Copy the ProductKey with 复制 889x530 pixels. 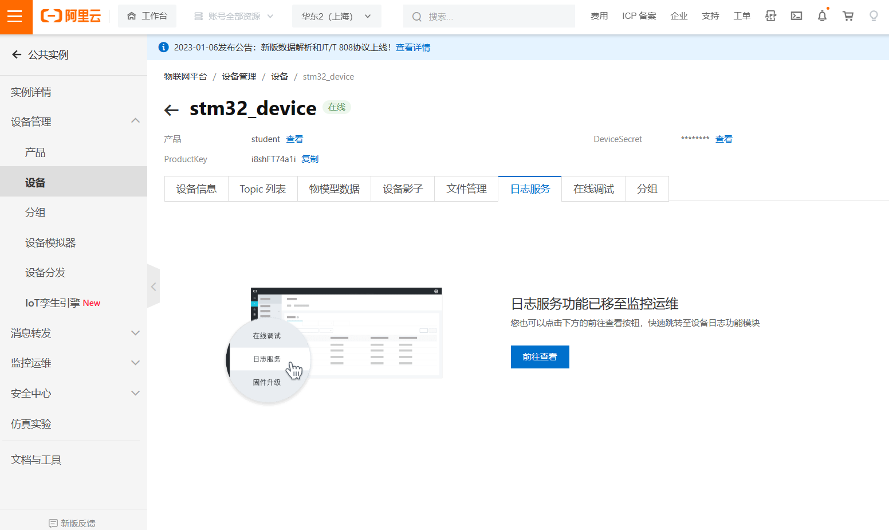310,159
